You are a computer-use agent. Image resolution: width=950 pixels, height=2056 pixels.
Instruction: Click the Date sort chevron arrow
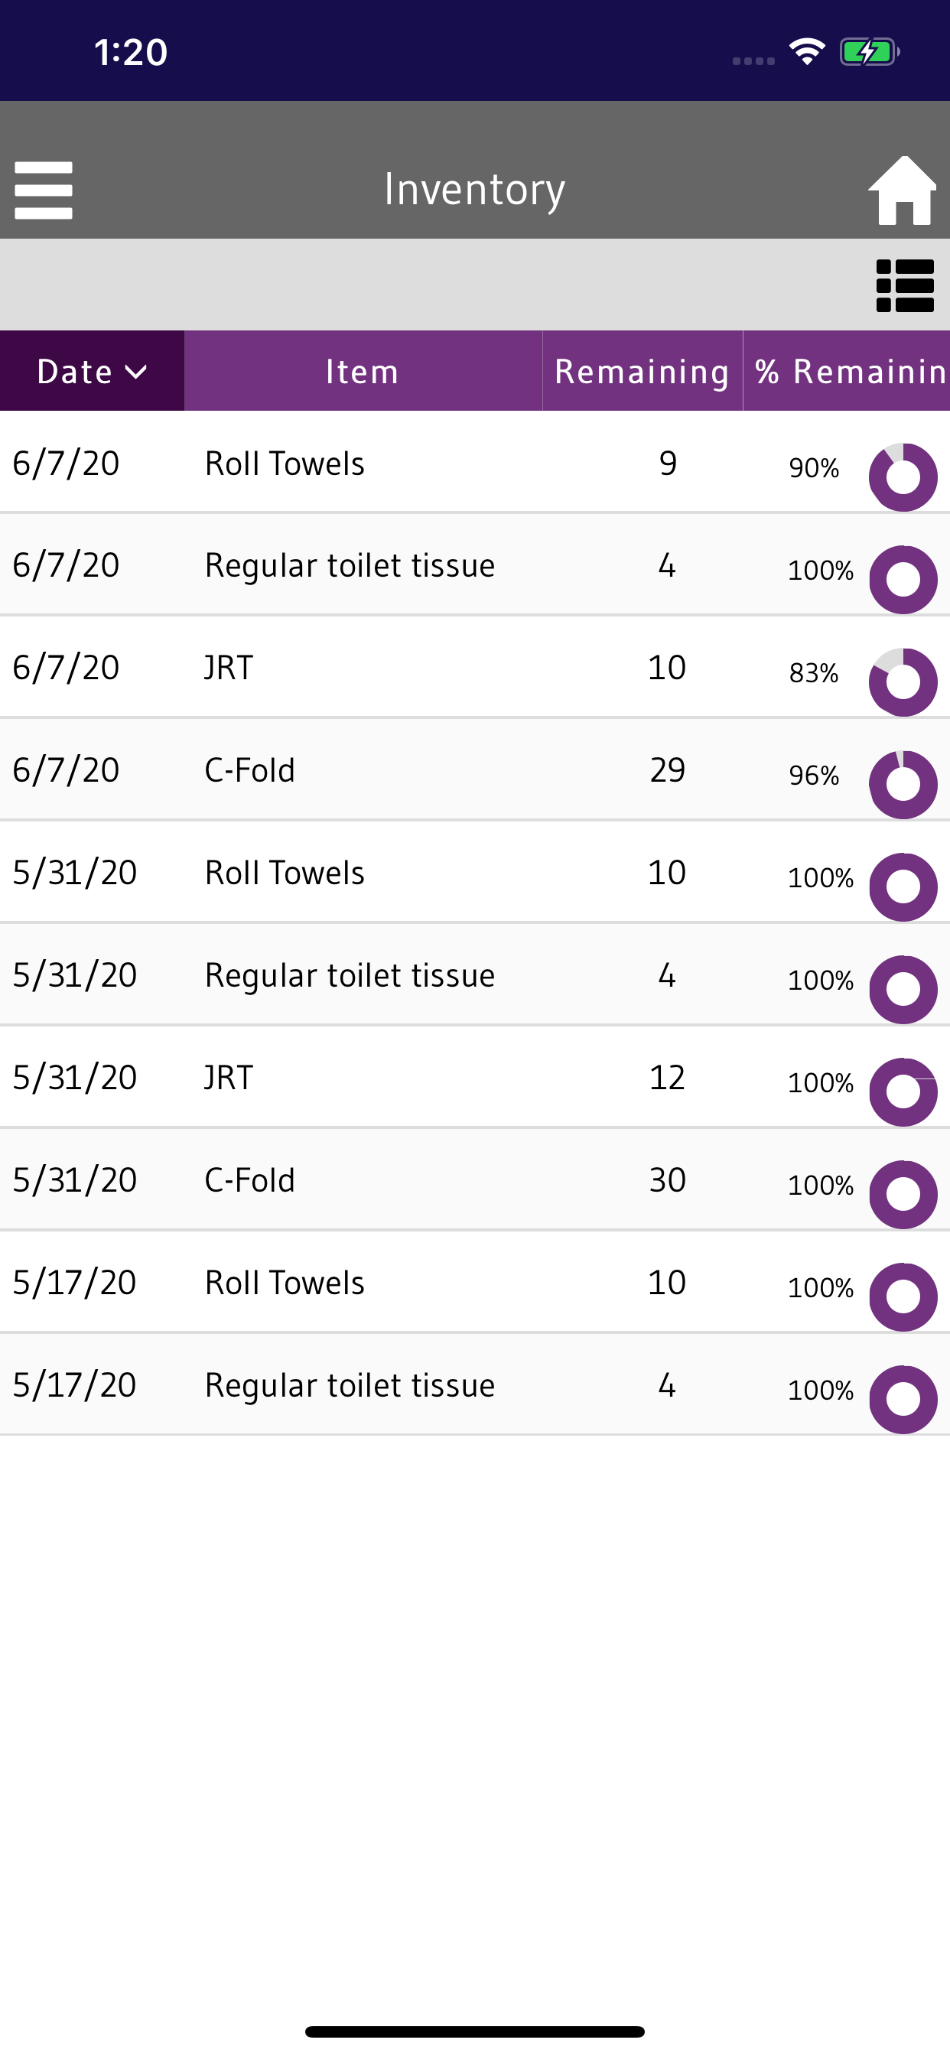(x=136, y=372)
